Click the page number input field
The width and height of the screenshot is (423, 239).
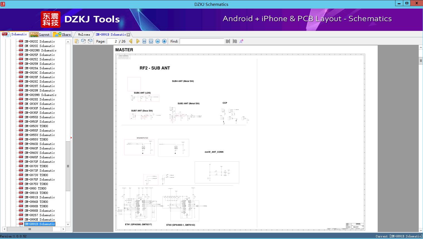(112, 41)
